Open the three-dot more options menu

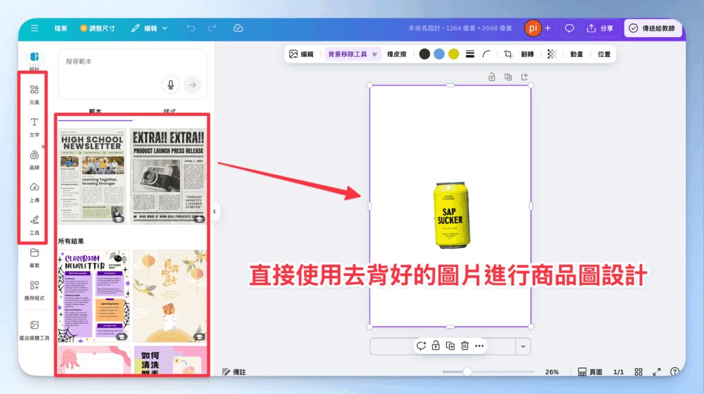click(x=479, y=346)
